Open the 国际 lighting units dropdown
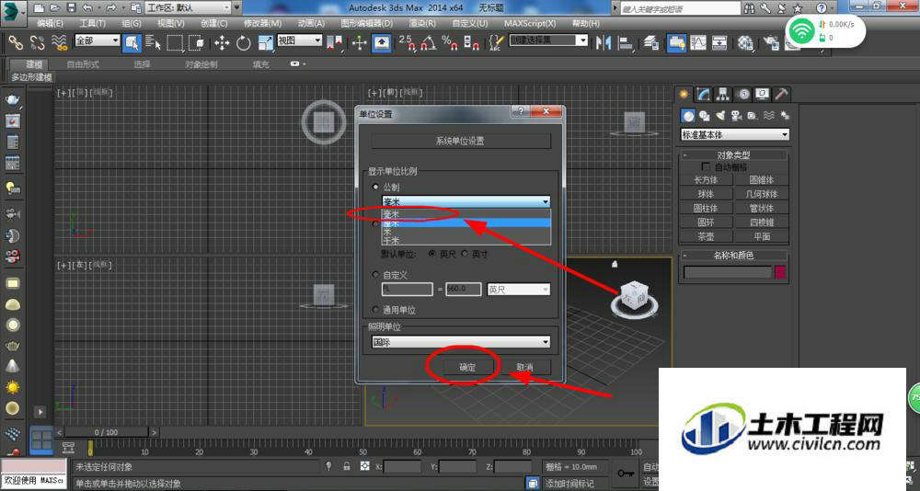The height and width of the screenshot is (491, 920). click(461, 342)
